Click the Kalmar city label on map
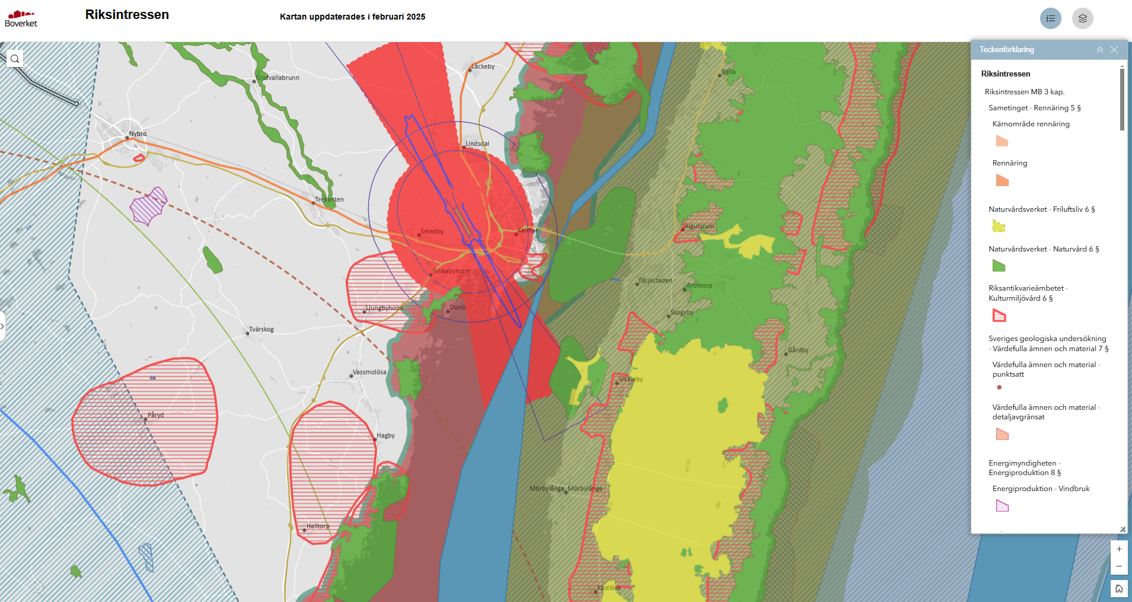 point(527,230)
